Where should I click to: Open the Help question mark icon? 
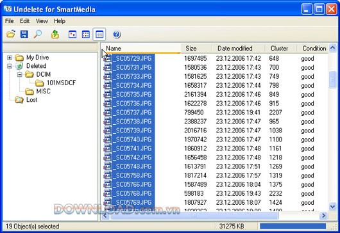pos(117,34)
